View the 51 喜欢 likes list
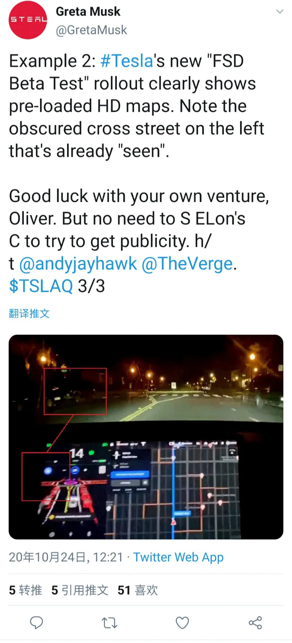This screenshot has height=643, width=292. click(138, 590)
